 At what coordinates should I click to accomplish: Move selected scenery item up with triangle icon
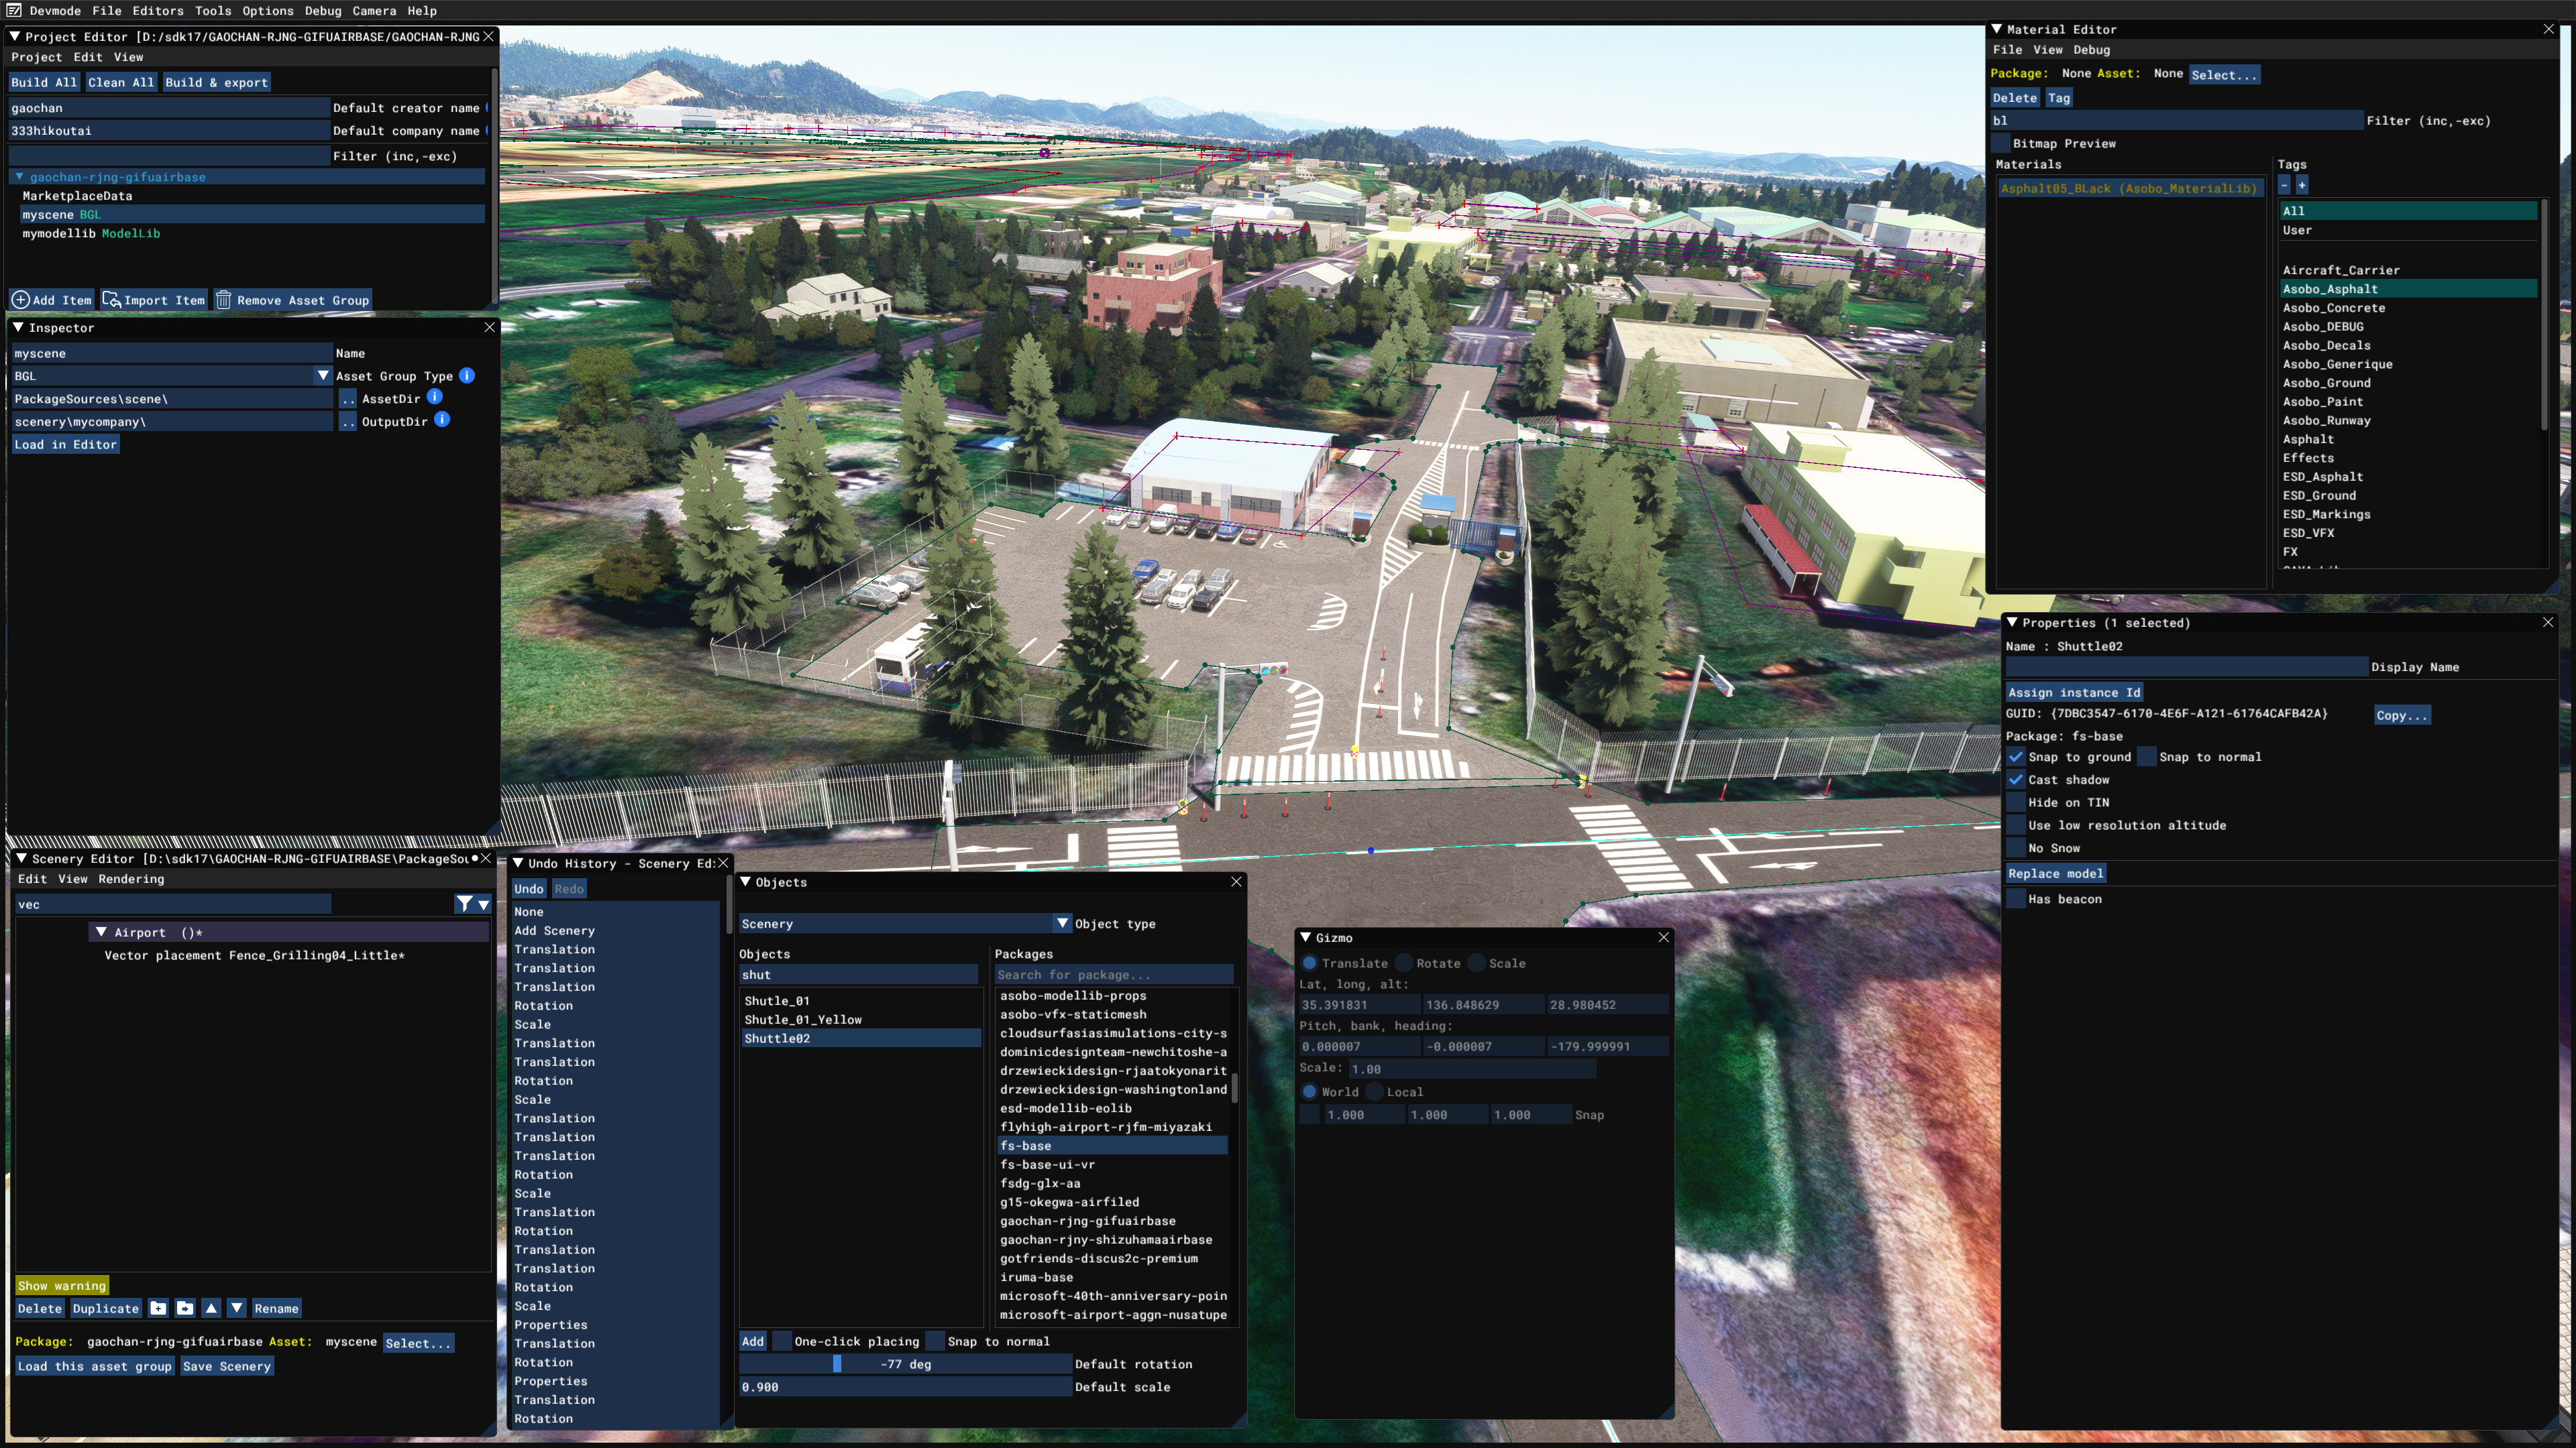point(211,1308)
